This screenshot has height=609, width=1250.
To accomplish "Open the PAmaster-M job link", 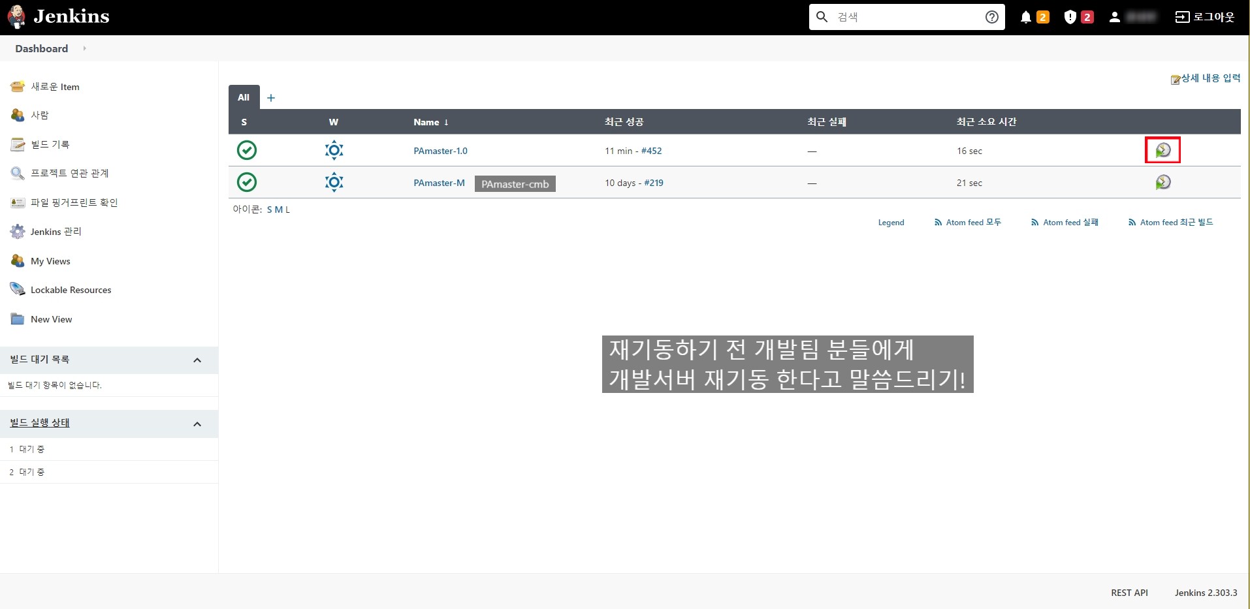I will [439, 183].
